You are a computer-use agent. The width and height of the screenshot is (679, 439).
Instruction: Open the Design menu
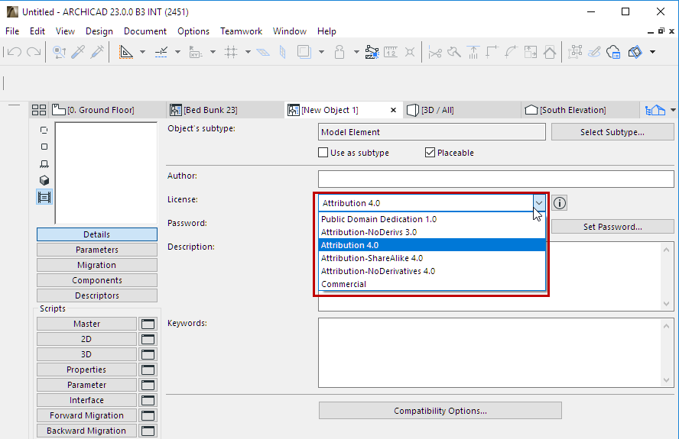99,31
